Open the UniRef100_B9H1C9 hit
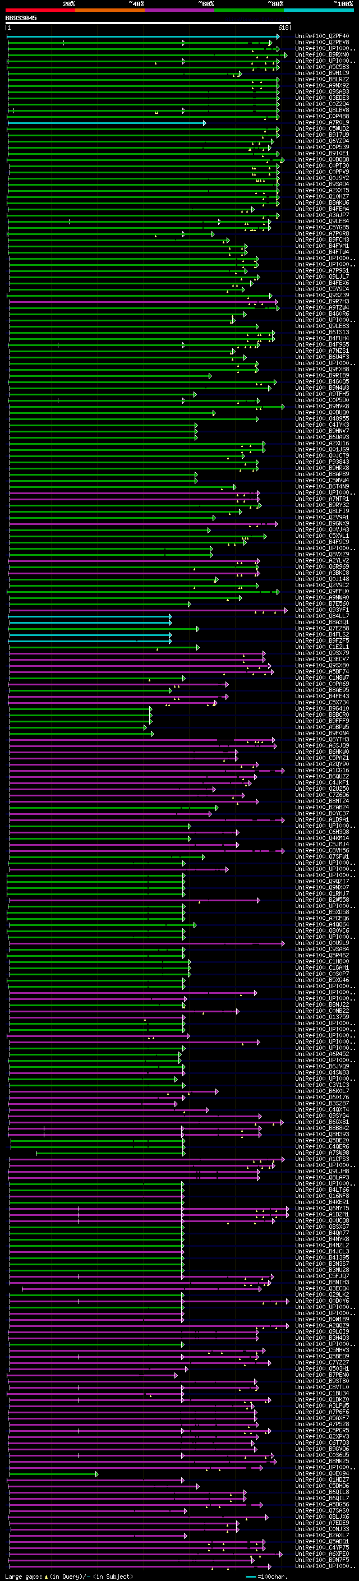This screenshot has height=1581, width=359. click(x=322, y=73)
